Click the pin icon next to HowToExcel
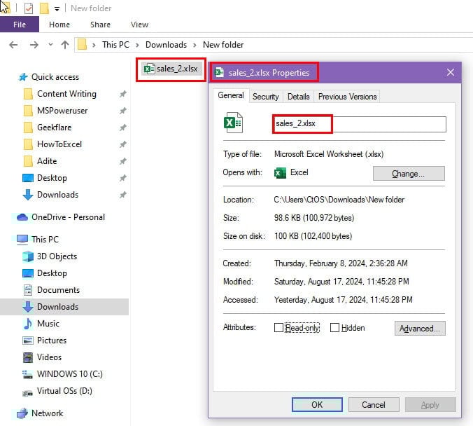This screenshot has width=473, height=426. coord(122,144)
